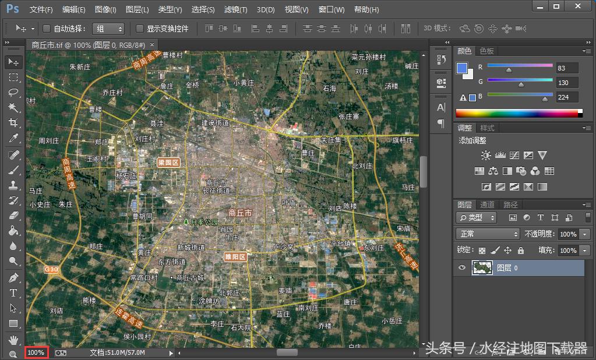596x360 pixels.
Task: Select the Crop tool
Action: [x=13, y=122]
